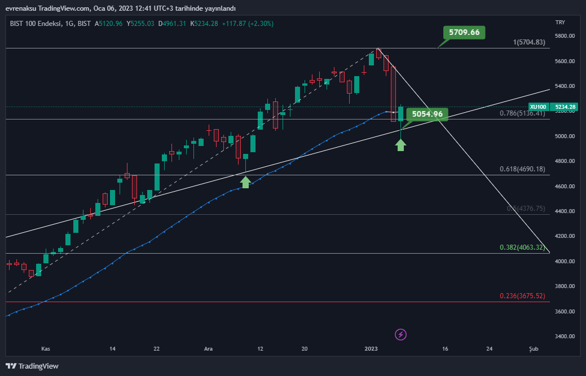This screenshot has width=586, height=376.
Task: Click the 3800.00 price axis value
Action: (x=565, y=286)
